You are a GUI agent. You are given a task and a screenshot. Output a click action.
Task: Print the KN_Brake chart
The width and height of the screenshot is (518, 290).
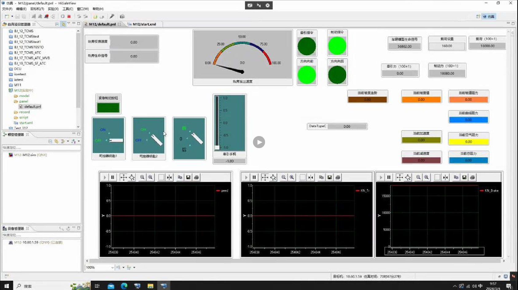tap(473, 177)
